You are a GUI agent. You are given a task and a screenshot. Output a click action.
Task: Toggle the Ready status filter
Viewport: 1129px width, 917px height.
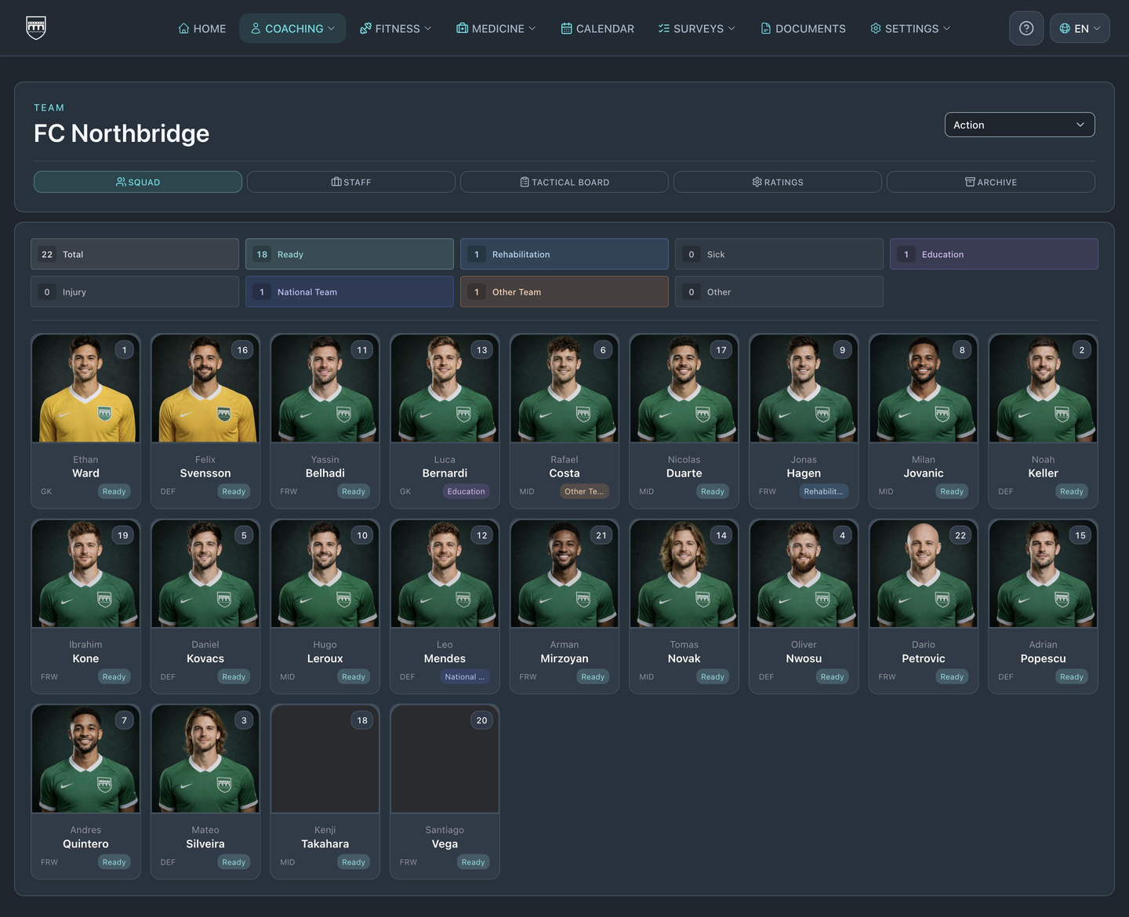point(350,254)
